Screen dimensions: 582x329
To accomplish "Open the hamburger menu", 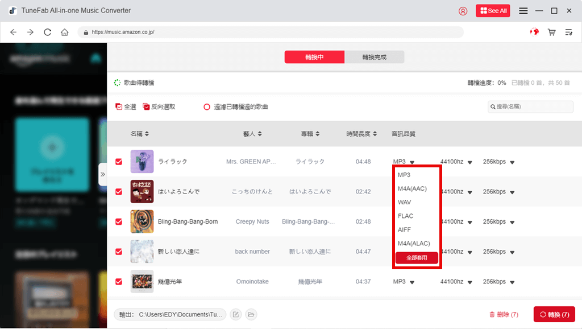I will (x=523, y=11).
